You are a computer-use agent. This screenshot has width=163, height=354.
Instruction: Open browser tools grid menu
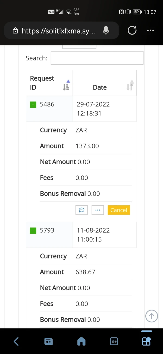(x=146, y=341)
